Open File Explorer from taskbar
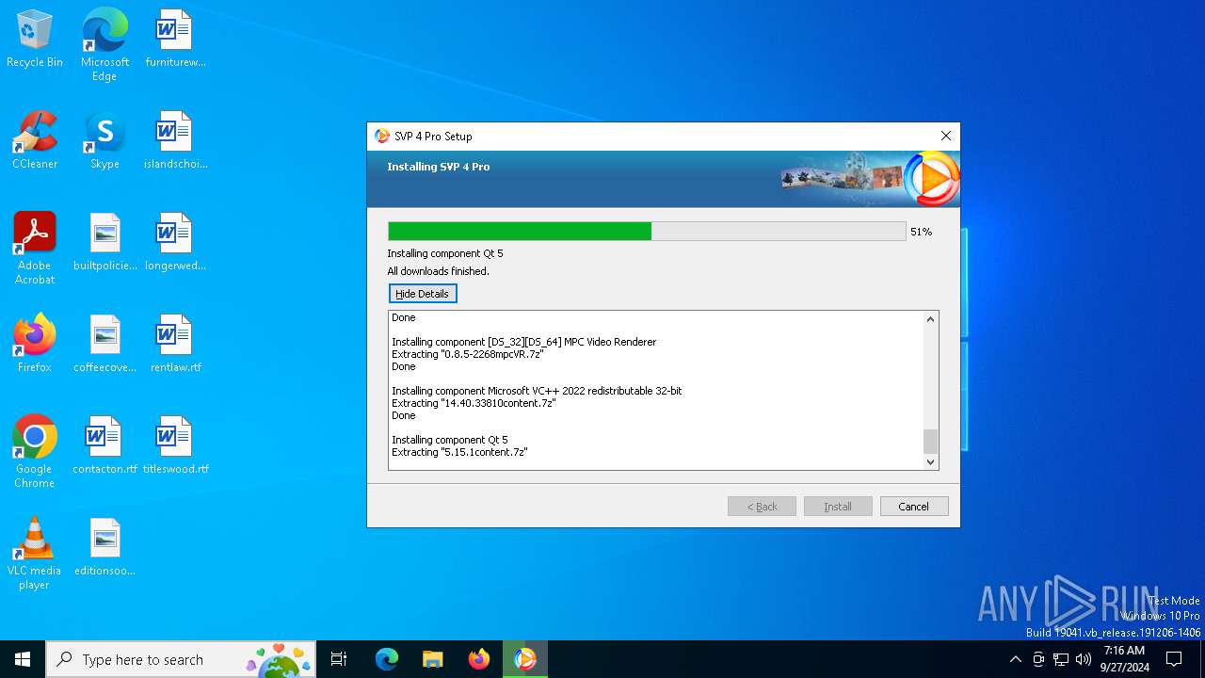 [x=433, y=659]
